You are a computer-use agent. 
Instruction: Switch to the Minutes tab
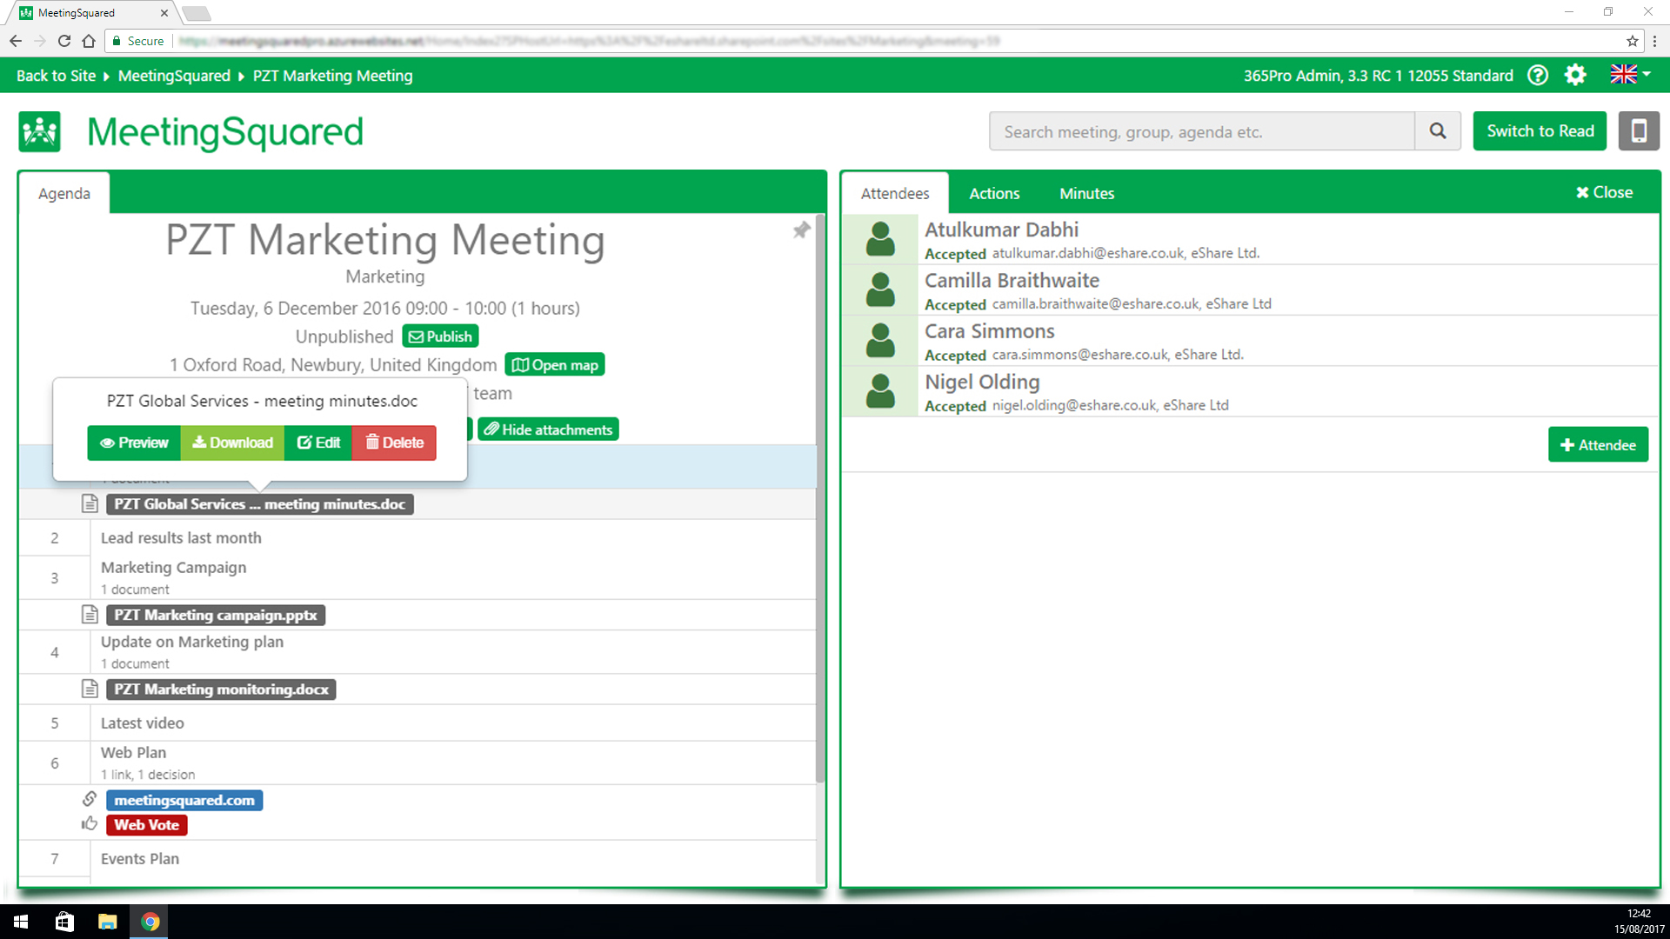pos(1086,193)
